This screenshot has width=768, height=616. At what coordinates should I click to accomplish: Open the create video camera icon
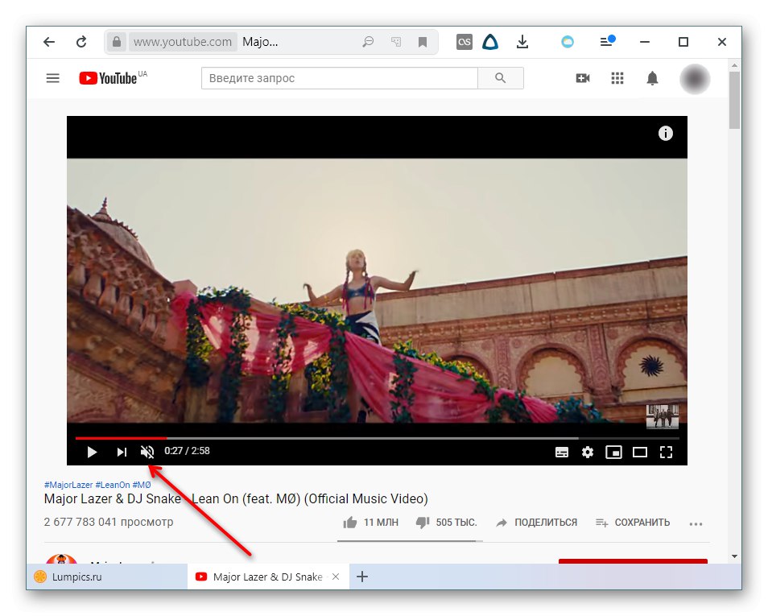coord(583,78)
